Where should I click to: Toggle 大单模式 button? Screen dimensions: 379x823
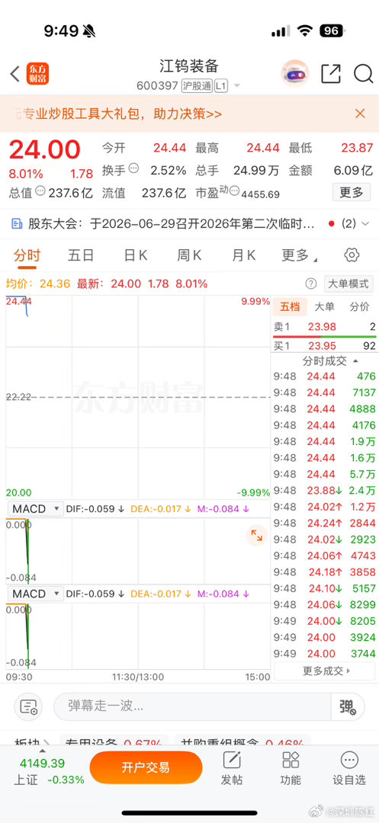click(348, 284)
